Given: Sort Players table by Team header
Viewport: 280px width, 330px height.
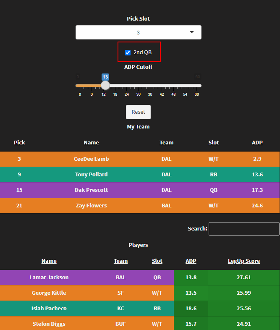Looking at the screenshot, I should 121,261.
